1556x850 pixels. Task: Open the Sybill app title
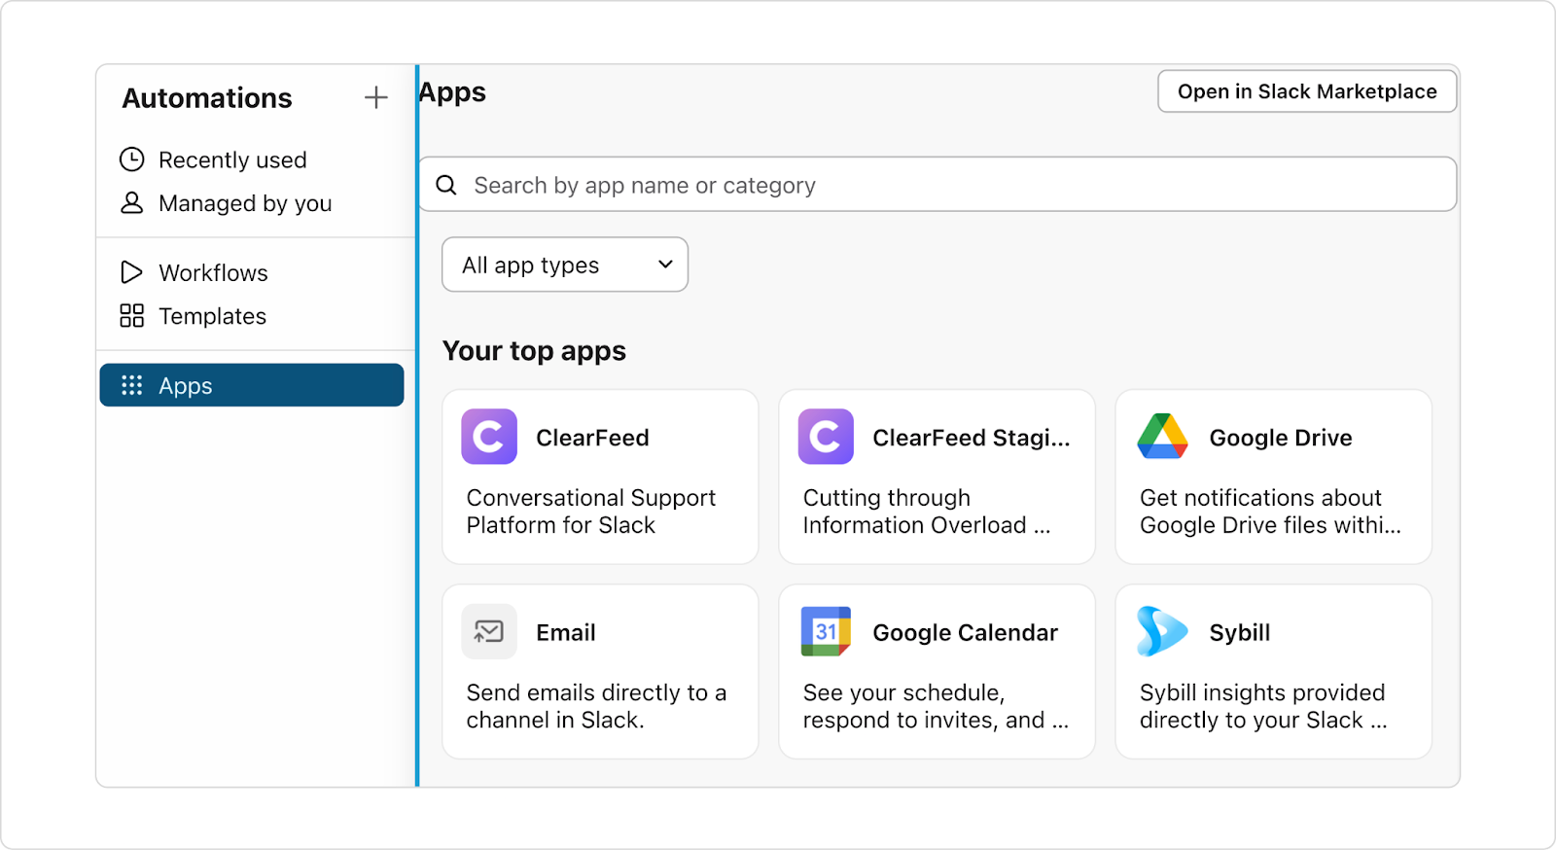point(1240,633)
